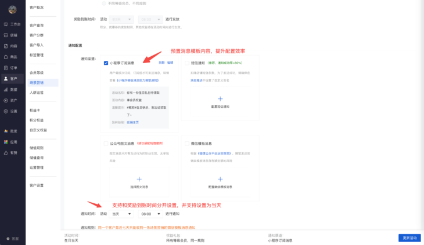
Task: Go to 运营管理 in submenu
Action: (37, 167)
